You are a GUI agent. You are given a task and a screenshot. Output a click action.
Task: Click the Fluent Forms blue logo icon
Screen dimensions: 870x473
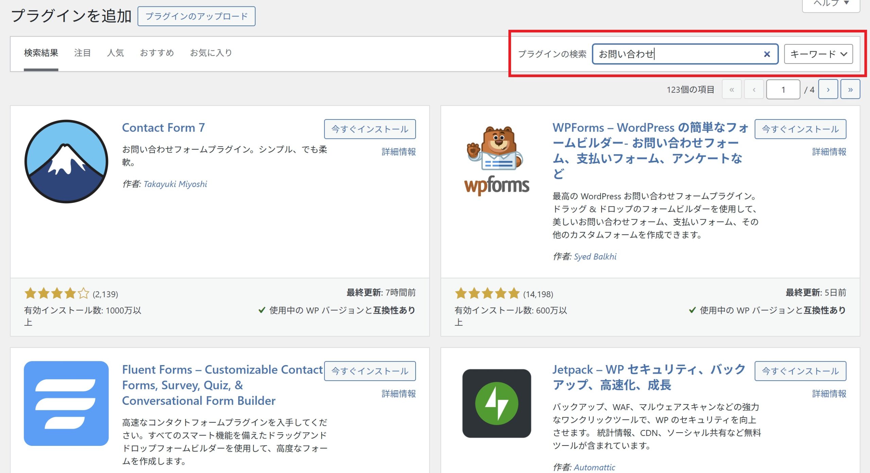66,403
